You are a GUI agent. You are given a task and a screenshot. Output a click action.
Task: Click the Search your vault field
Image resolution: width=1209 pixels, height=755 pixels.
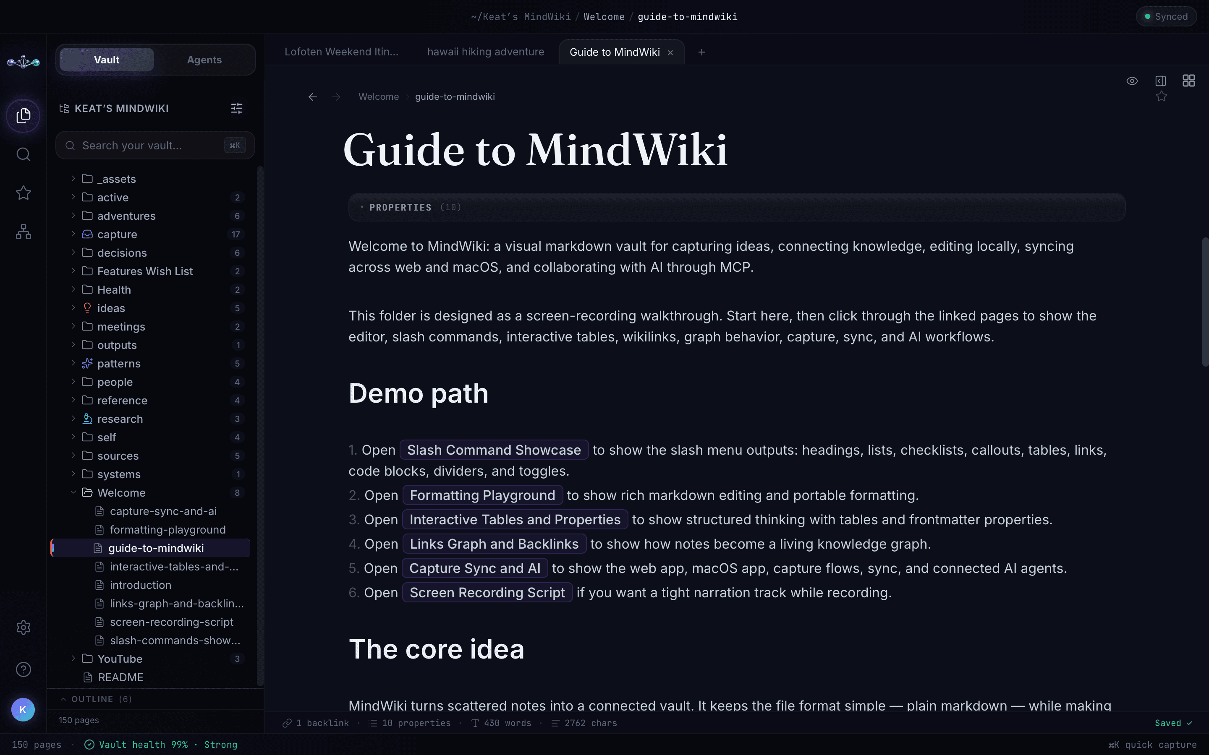tap(155, 145)
